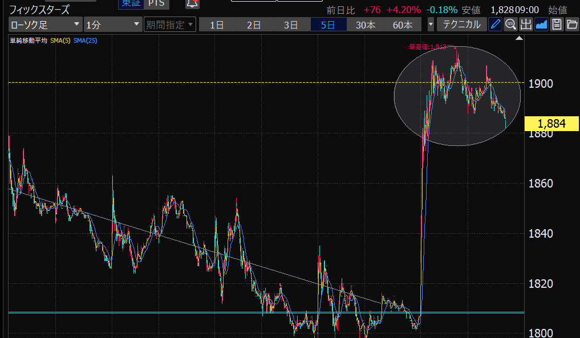Expand the dropdown arrow beside 60本
The height and width of the screenshot is (338, 580).
pyautogui.click(x=430, y=25)
